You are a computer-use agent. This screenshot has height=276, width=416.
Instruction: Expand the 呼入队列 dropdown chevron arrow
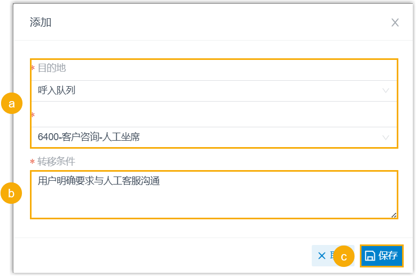pos(386,91)
